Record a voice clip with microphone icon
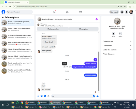 (38, 96)
